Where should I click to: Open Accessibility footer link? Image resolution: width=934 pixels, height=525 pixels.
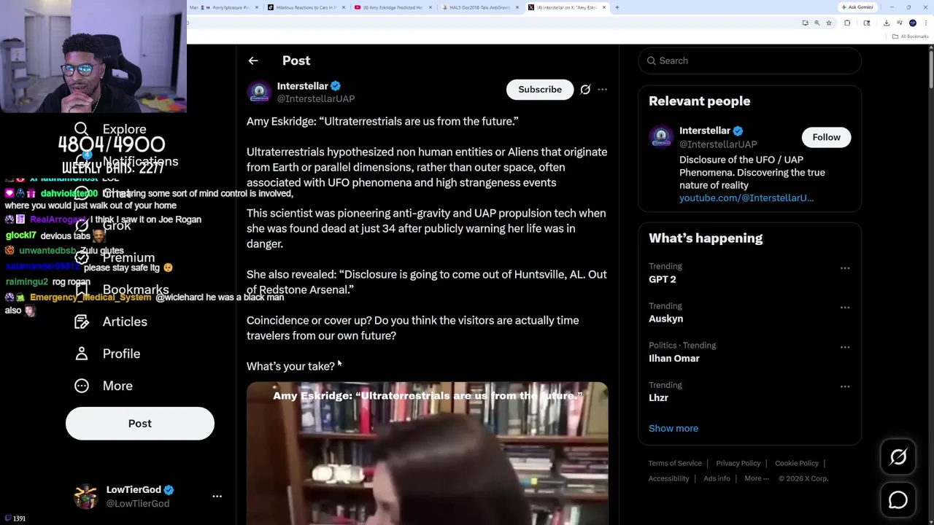click(x=668, y=478)
